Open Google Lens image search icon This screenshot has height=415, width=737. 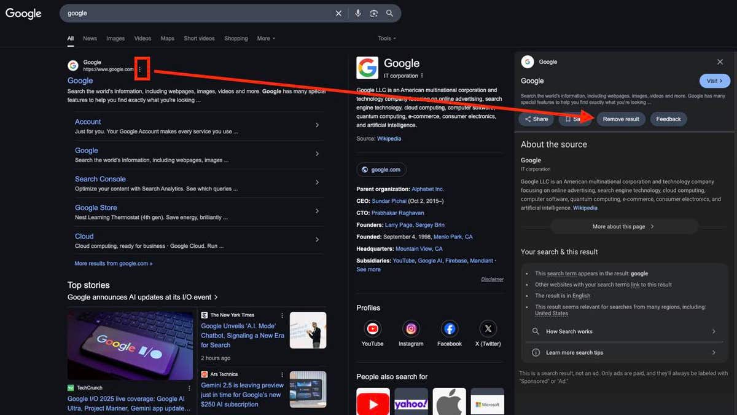coord(373,14)
